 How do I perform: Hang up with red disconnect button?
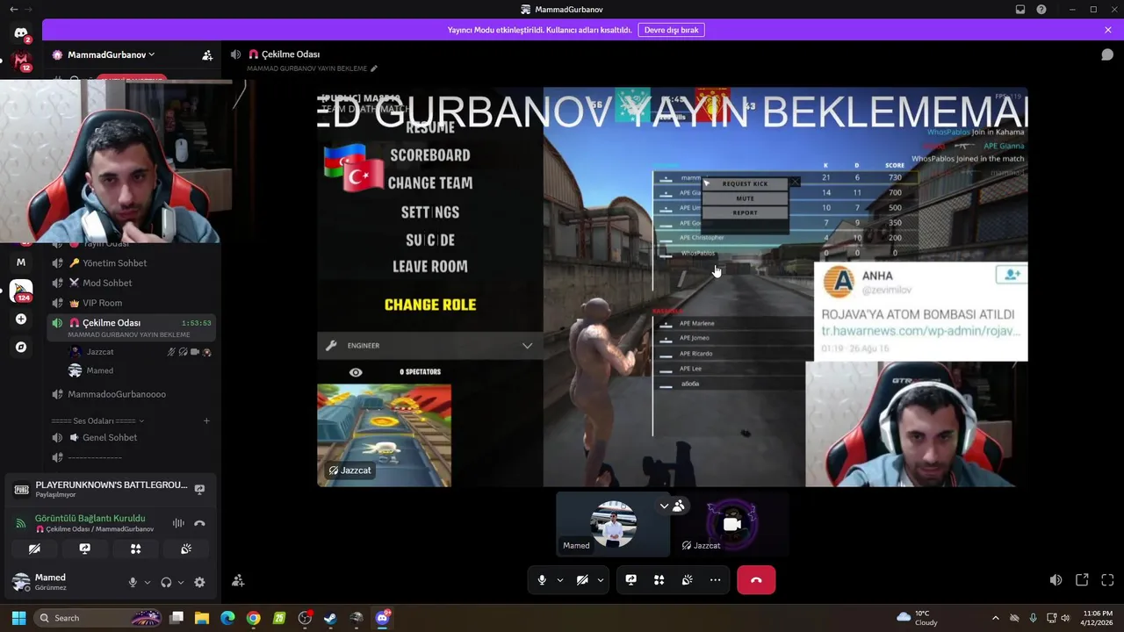click(756, 580)
